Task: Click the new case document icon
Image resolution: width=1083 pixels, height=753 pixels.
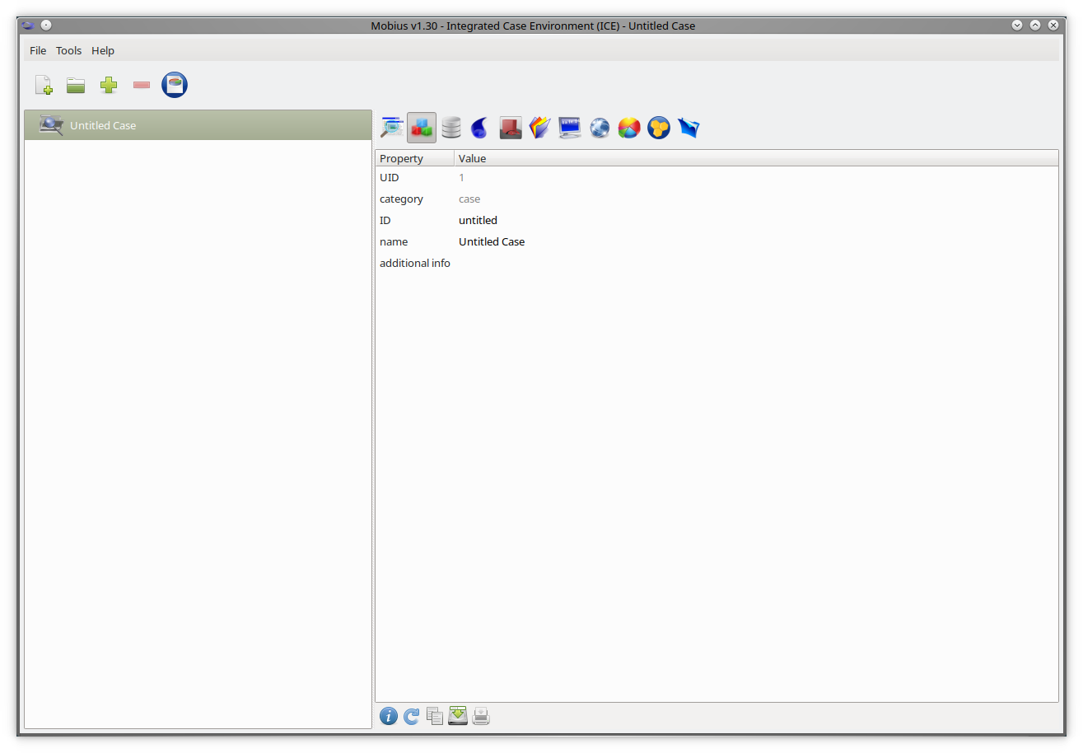Action: click(x=44, y=85)
